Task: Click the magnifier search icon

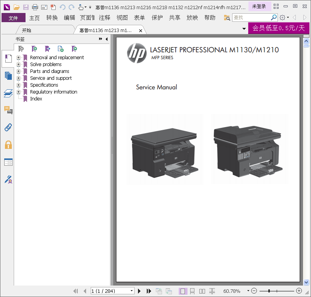Action: [x=274, y=18]
